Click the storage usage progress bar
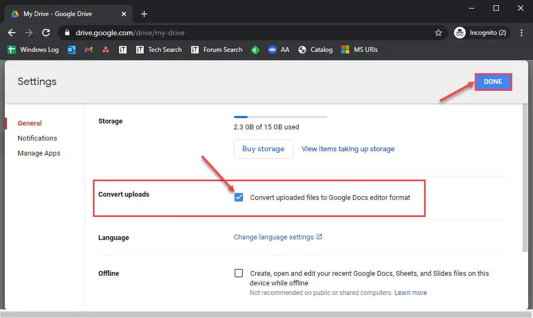This screenshot has width=533, height=318. point(280,117)
